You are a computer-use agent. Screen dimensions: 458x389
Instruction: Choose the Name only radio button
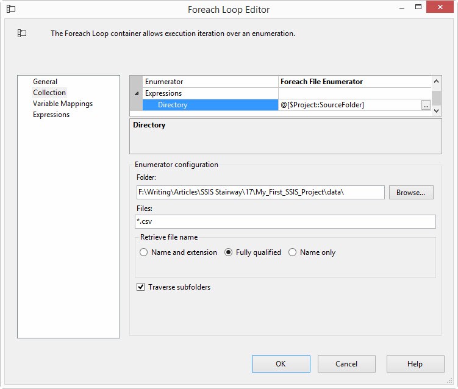click(x=293, y=252)
